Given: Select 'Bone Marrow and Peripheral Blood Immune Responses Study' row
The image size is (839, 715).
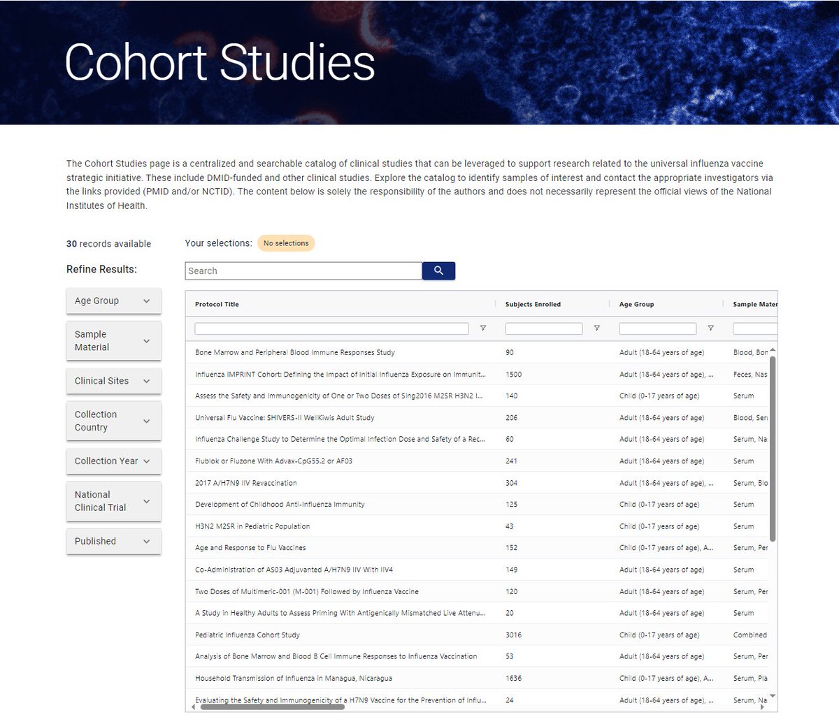Looking at the screenshot, I should point(477,352).
